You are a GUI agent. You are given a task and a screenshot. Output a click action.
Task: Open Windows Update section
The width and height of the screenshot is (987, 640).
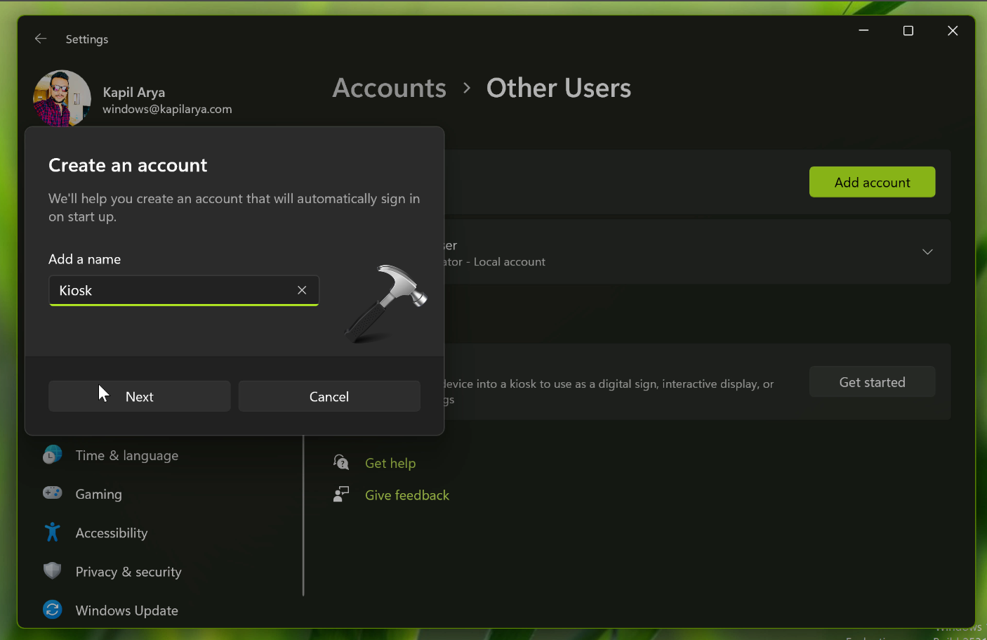coord(126,610)
